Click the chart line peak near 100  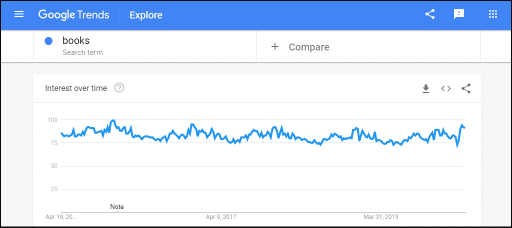coord(113,120)
